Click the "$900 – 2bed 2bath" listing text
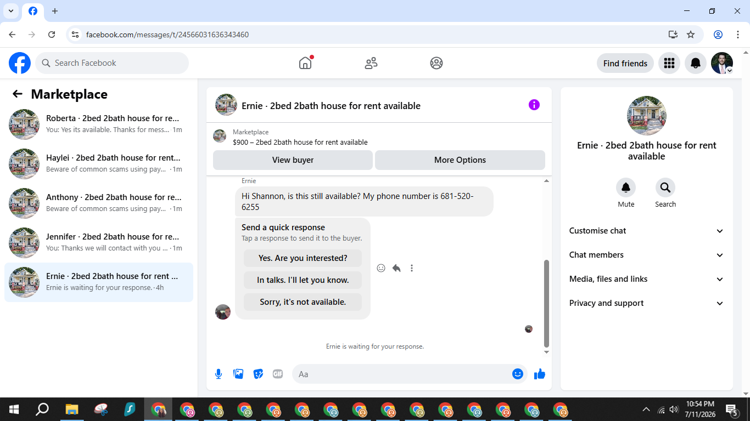The width and height of the screenshot is (750, 421). click(300, 142)
